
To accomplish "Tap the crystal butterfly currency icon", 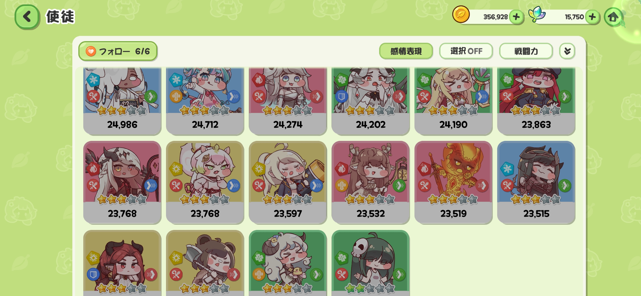I will pyautogui.click(x=537, y=14).
